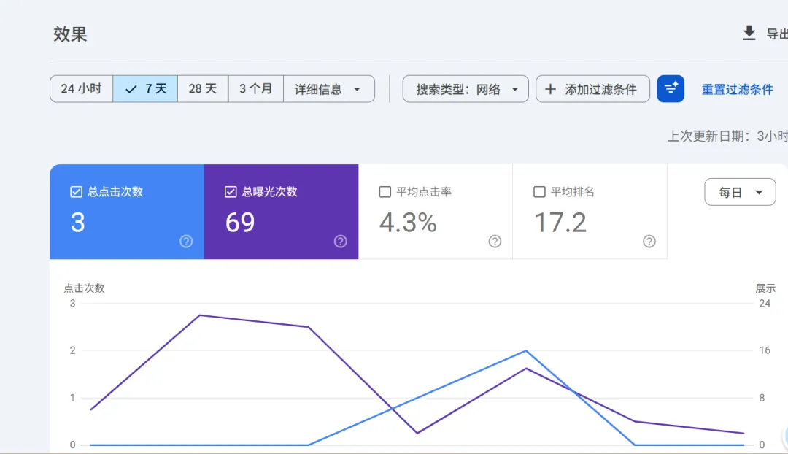Open help for 总曝光次数 card
The width and height of the screenshot is (788, 454).
click(340, 242)
